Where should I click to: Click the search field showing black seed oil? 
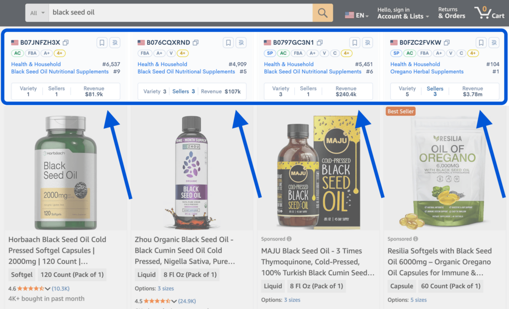tap(174, 12)
